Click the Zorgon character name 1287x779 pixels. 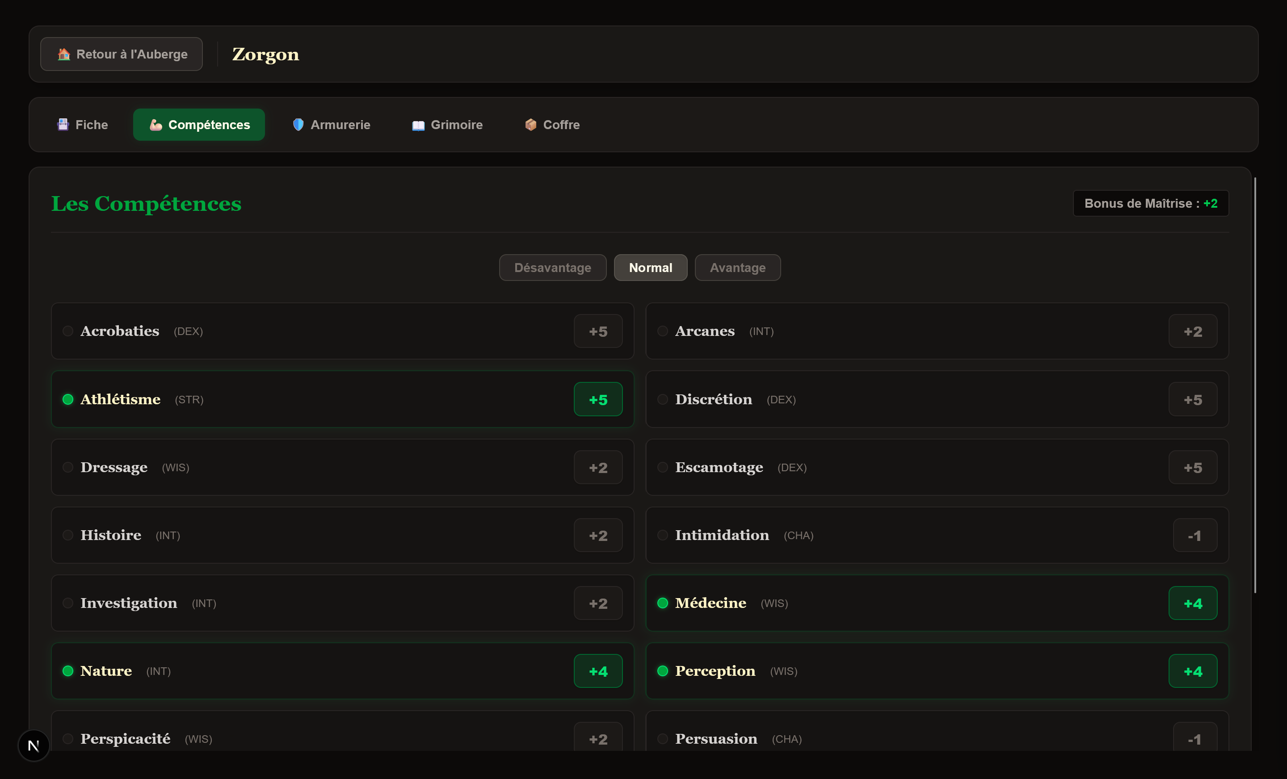(x=265, y=54)
